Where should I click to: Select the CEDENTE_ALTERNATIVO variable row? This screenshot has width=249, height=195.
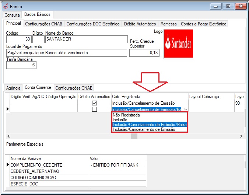coord(35,171)
